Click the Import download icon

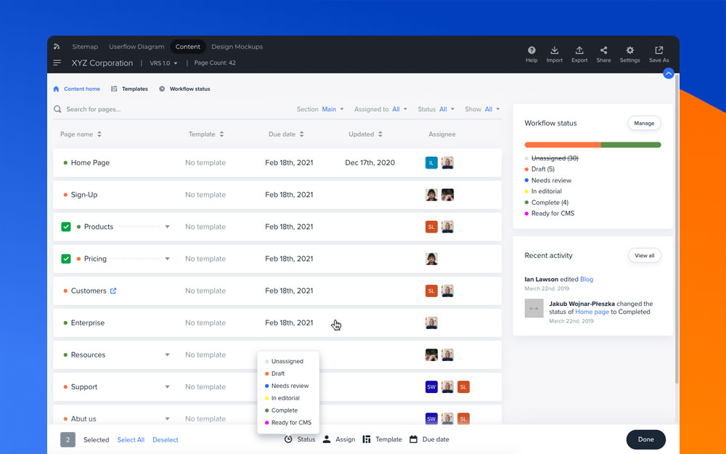(x=555, y=51)
